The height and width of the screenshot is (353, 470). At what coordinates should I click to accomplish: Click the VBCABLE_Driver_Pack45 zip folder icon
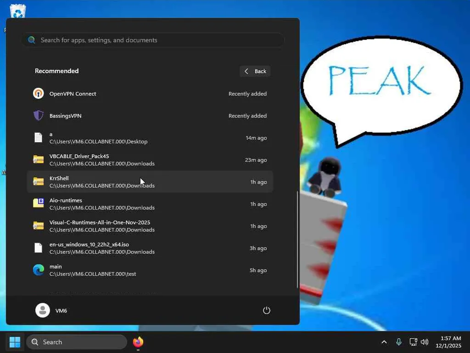pos(39,159)
